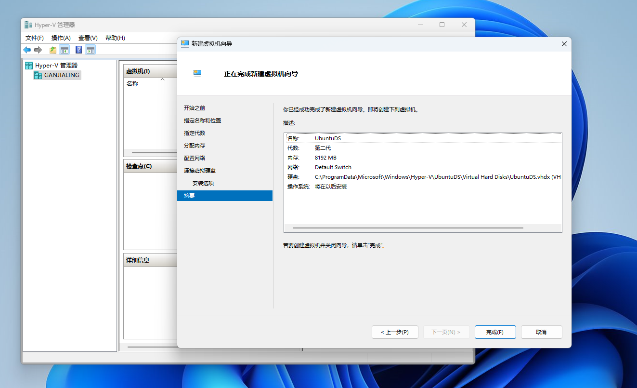Screen dimensions: 637x388
Task: Click the 检查点(C) panel header
Action: tap(150, 166)
